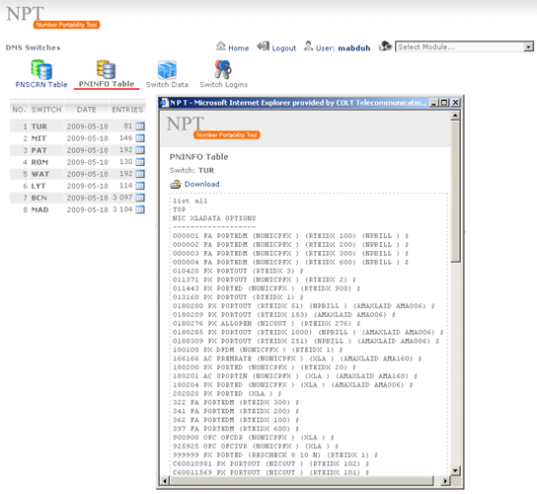Screen dimensions: 537x494
Task: Click the popup vertical scrollbar thumb
Action: [455, 191]
